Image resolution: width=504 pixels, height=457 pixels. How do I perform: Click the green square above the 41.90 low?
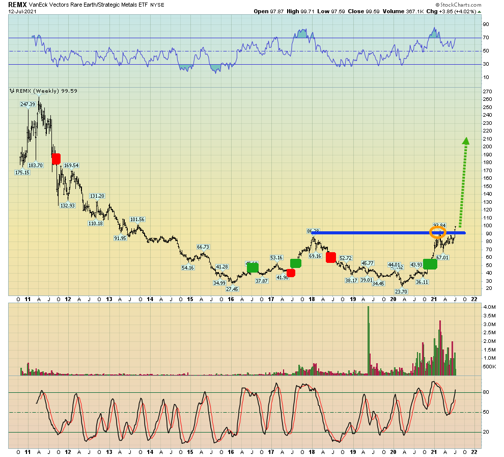click(296, 263)
